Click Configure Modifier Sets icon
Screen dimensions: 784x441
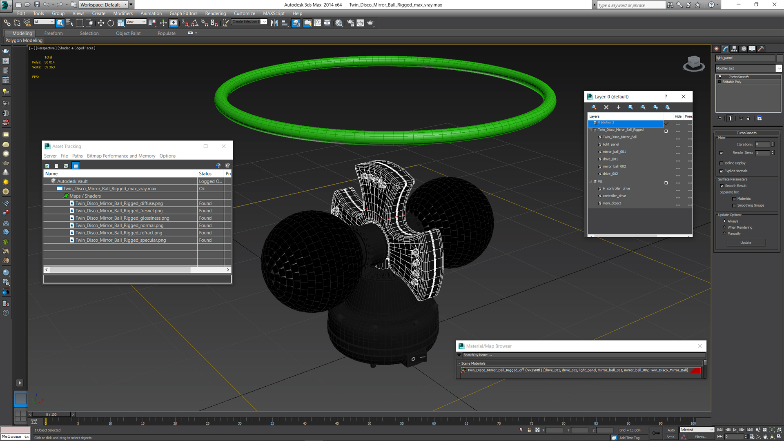tap(759, 118)
